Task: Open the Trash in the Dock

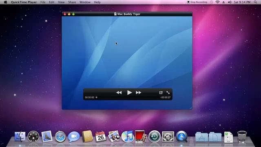Action: 242,137
